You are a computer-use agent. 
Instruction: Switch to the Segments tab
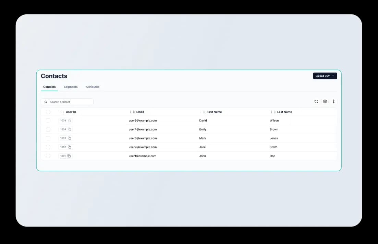coord(71,87)
